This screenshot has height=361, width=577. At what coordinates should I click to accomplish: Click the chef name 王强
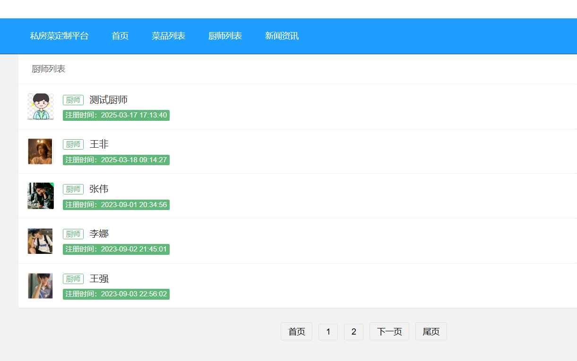coord(99,279)
